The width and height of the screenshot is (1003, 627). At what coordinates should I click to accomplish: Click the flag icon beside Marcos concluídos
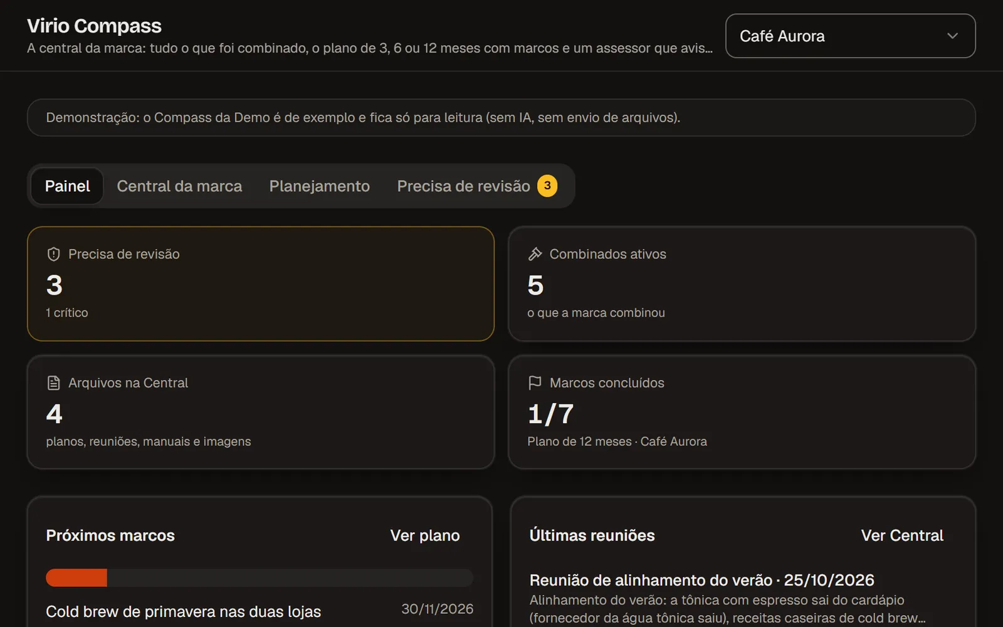pos(535,382)
